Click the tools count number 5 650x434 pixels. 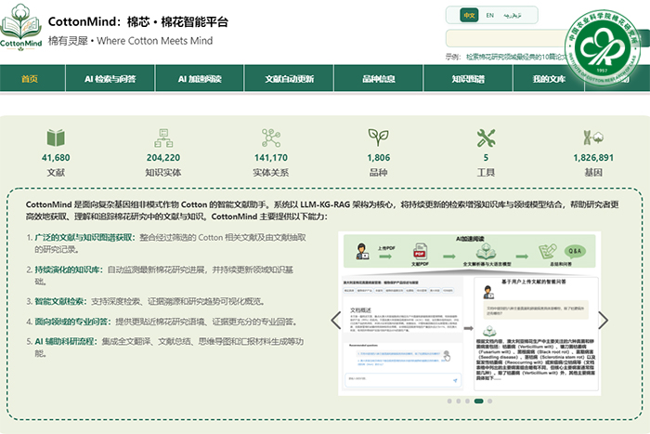(486, 158)
